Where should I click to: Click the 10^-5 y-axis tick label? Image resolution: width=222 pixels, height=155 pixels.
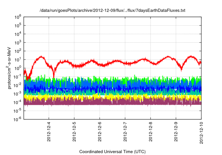17,111
